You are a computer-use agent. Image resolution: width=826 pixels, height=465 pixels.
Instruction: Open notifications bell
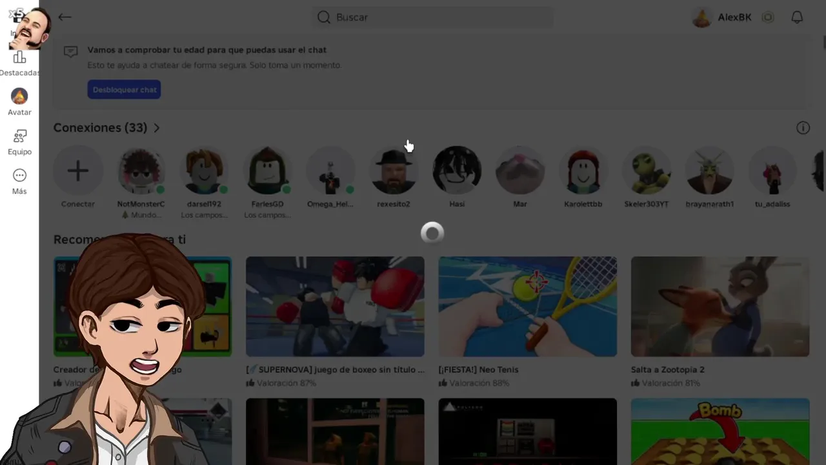[x=797, y=17]
